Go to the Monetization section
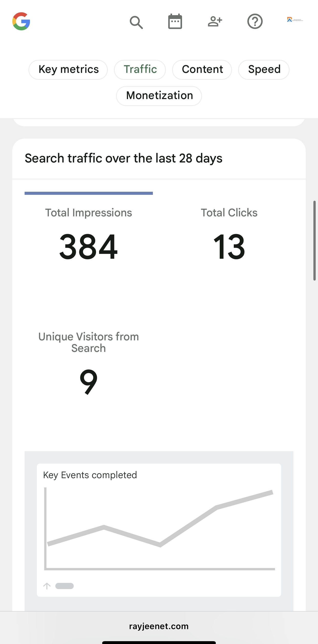Viewport: 318px width, 644px height. (x=159, y=96)
